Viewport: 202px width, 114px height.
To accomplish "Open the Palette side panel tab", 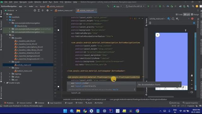I will coord(146,22).
